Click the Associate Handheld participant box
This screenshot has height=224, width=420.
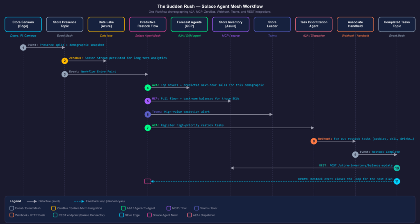(355, 24)
